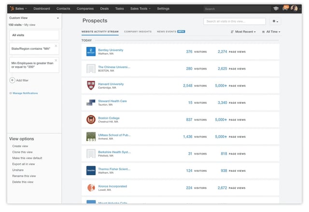Image resolution: width=309 pixels, height=212 pixels.
Task: Open The Chinese Universi... company link
Action: tap(114, 67)
